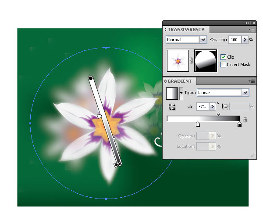
Task: Click the aspect ratio icon in Gradient
Action: [x=225, y=106]
